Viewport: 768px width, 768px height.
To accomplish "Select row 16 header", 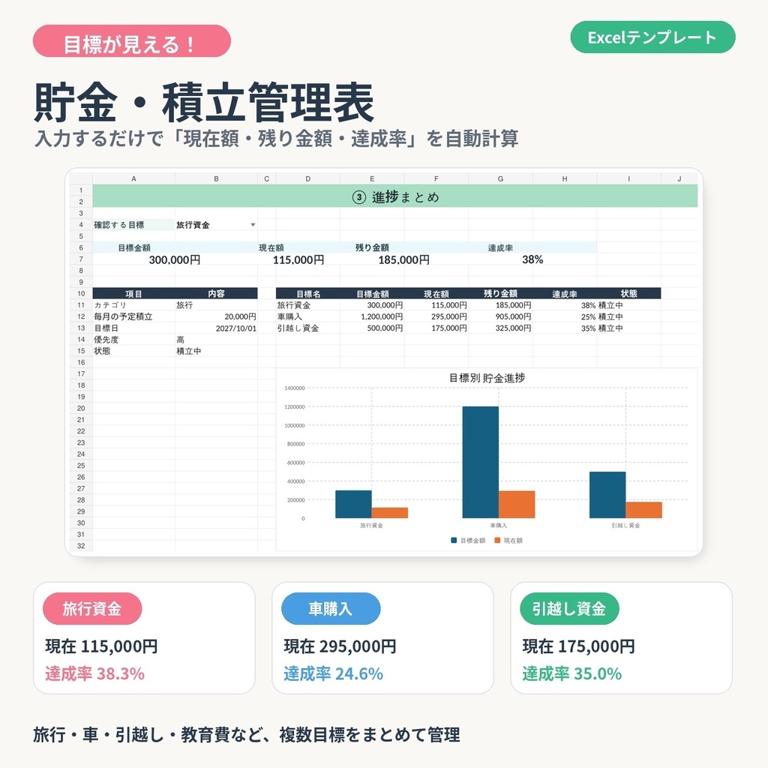I will [81, 362].
